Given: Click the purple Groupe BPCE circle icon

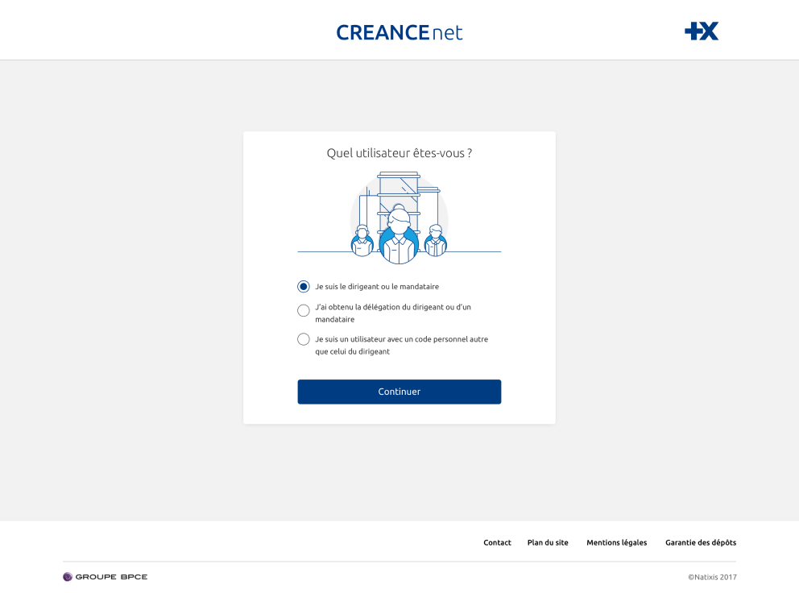Looking at the screenshot, I should [68, 577].
